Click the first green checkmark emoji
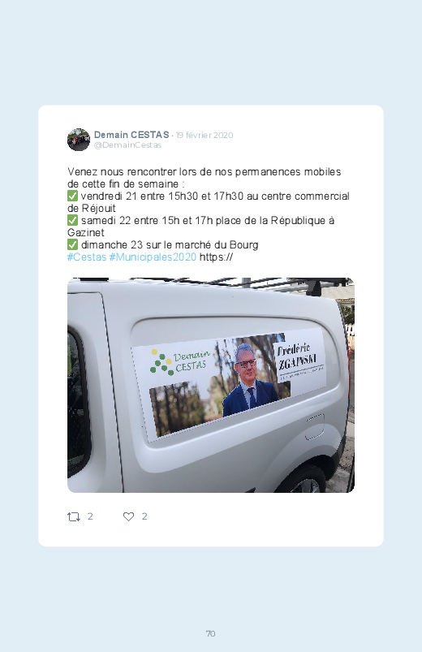The width and height of the screenshot is (422, 652). tap(73, 196)
